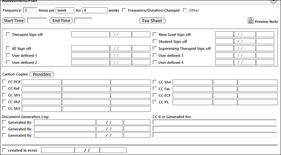Click the Start Time button
This screenshot has height=155, width=281.
[14, 21]
